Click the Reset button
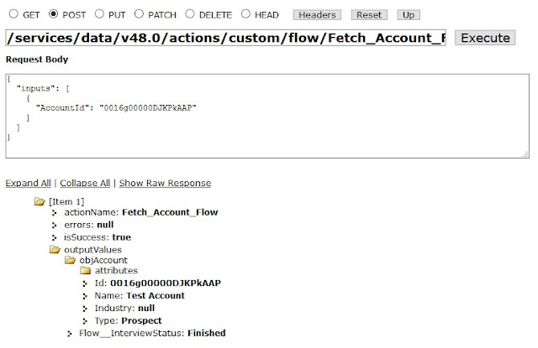The width and height of the screenshot is (538, 348). click(x=369, y=15)
